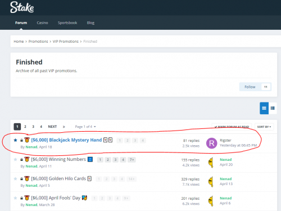Click star next to Blackjack Mystery Hand
The height and width of the screenshot is (211, 281).
(x=16, y=140)
